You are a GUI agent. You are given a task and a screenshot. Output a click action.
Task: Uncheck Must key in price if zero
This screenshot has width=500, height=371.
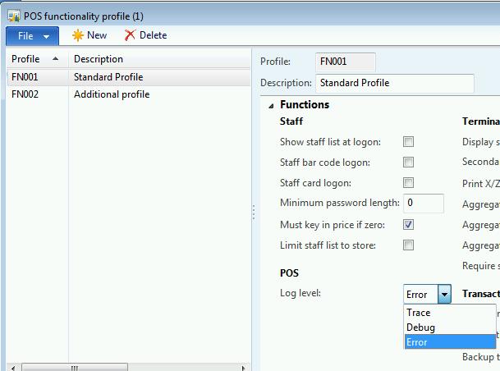pyautogui.click(x=408, y=224)
